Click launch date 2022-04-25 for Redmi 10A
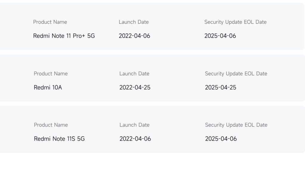The image size is (305, 171). click(135, 88)
